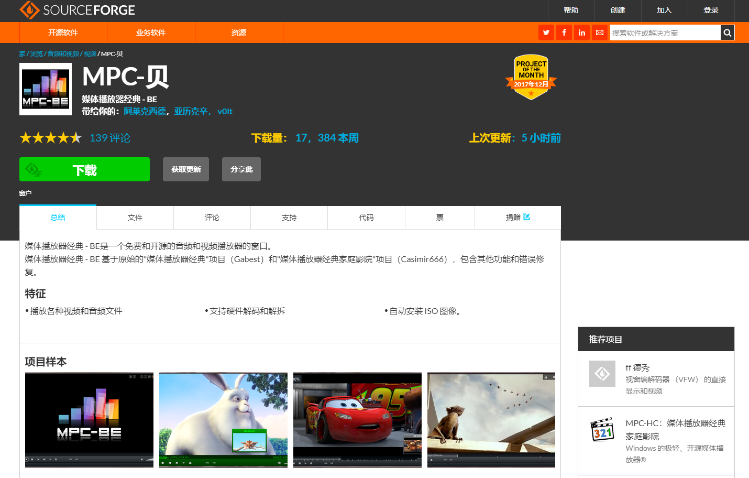Open the gargoyle and birds screenshot thumbnail
Viewport: 749px width, 478px height.
pos(491,420)
